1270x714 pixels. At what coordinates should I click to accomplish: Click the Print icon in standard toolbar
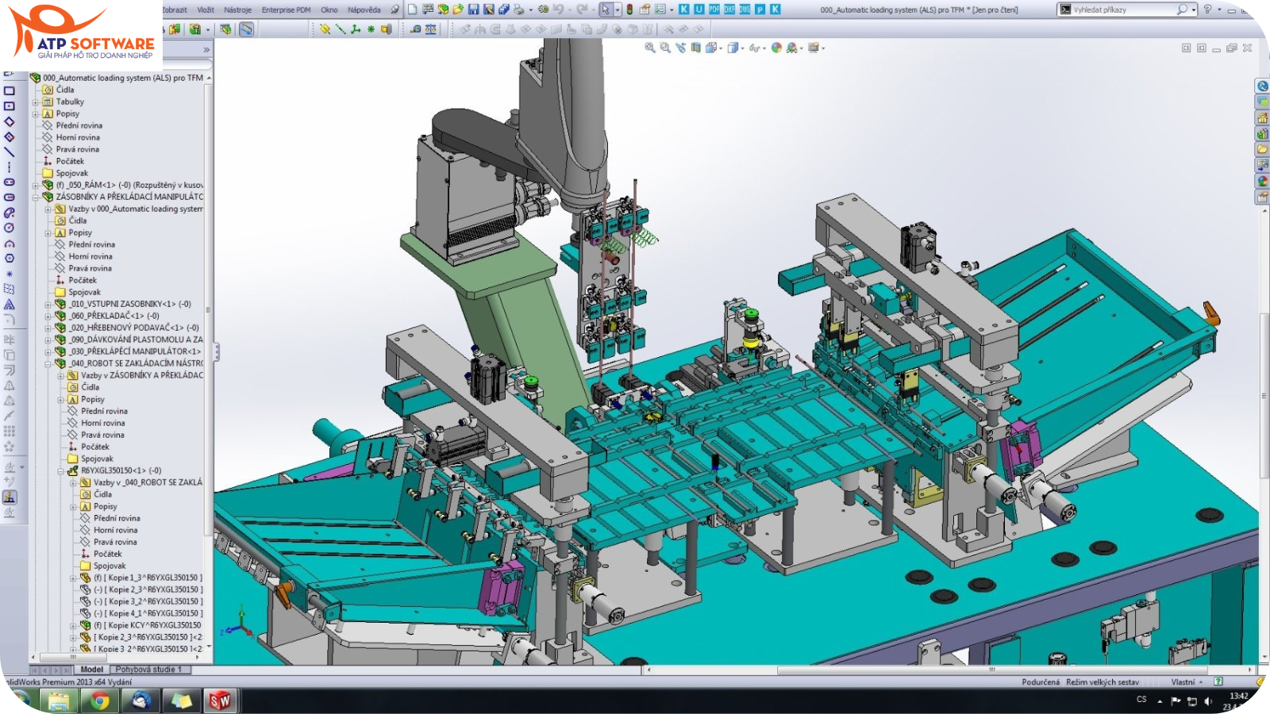519,9
